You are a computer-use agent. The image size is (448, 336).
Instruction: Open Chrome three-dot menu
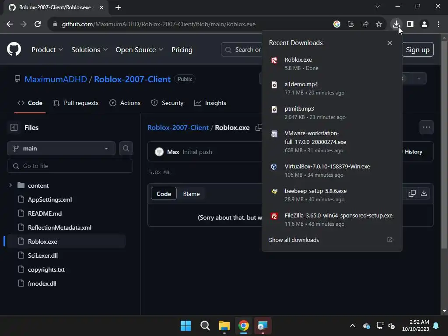point(438,24)
